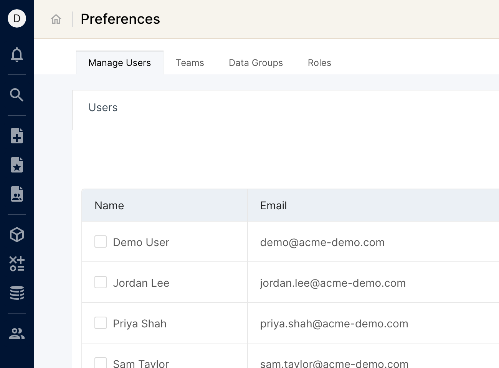Open the Roles tab
This screenshot has width=499, height=368.
(319, 63)
